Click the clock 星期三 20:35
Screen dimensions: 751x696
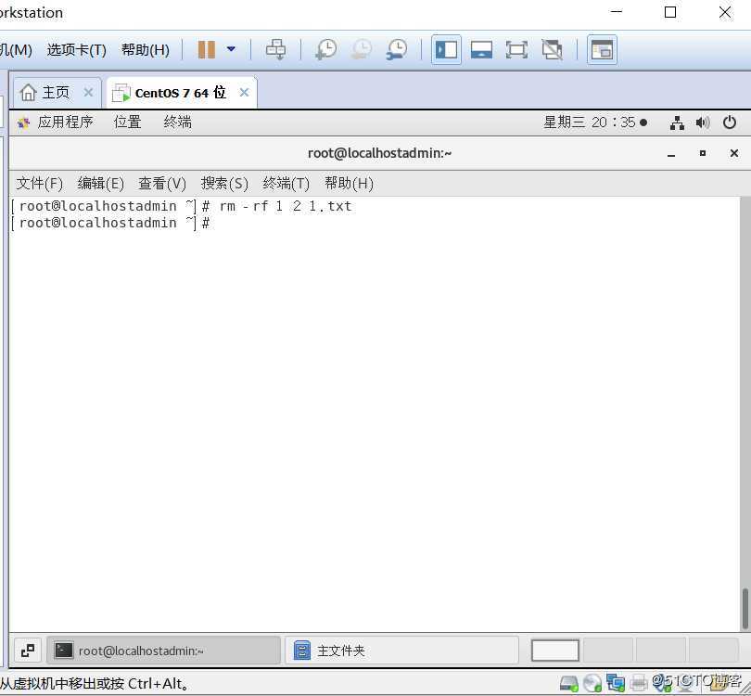[x=595, y=122]
